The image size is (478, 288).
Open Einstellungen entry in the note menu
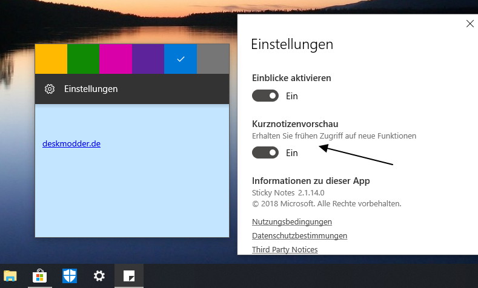[x=132, y=89]
